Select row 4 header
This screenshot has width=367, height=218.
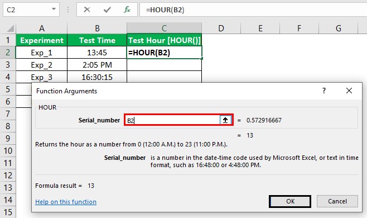(x=8, y=77)
